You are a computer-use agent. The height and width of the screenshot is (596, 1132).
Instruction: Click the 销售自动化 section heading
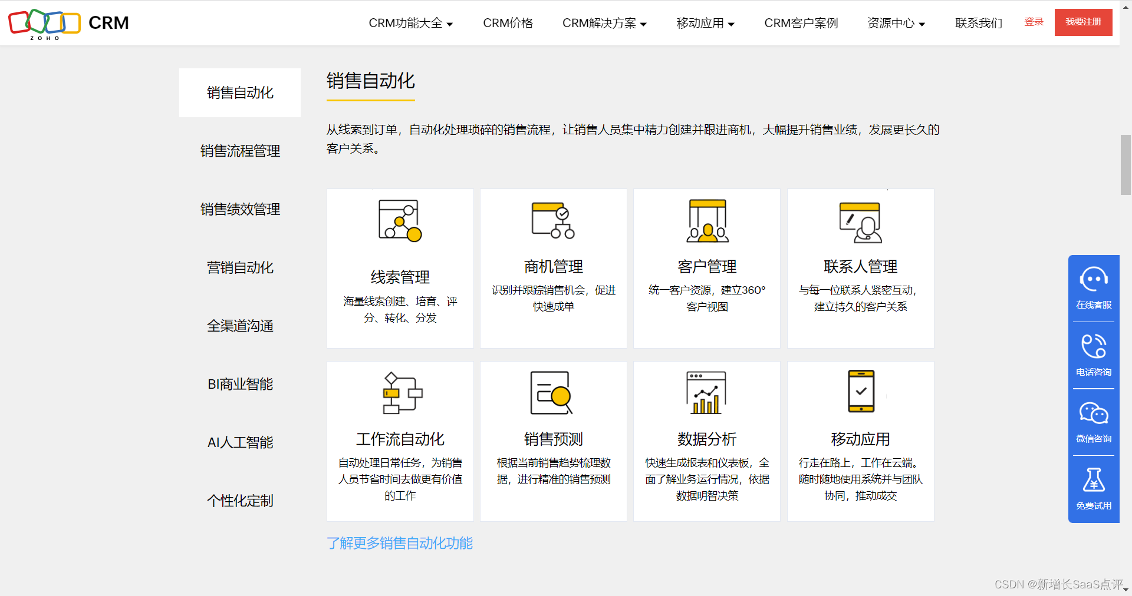pyautogui.click(x=371, y=81)
